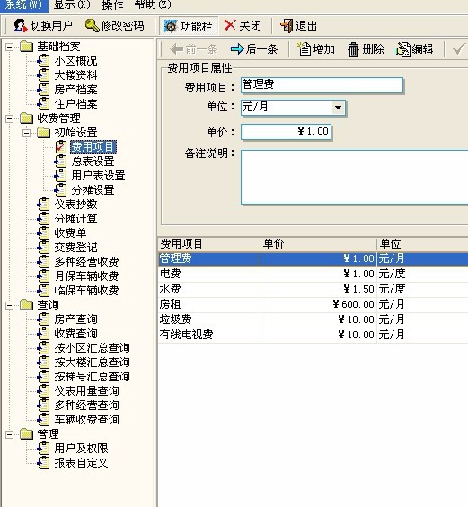Open 临保车辆收费 in the tree
The width and height of the screenshot is (468, 507).
87,291
